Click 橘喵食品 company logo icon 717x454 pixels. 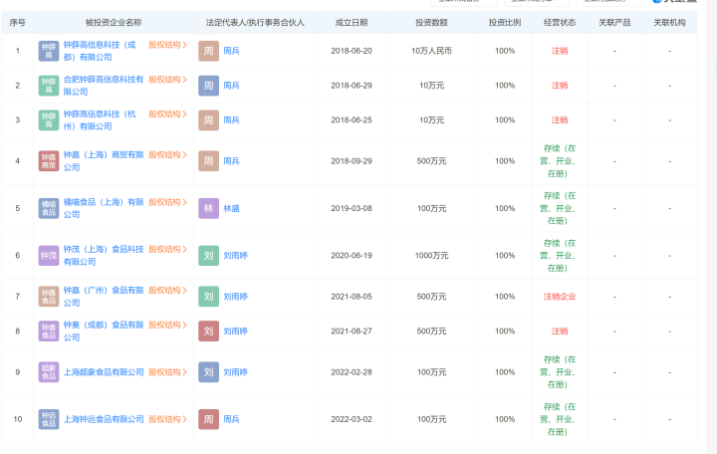pos(49,208)
